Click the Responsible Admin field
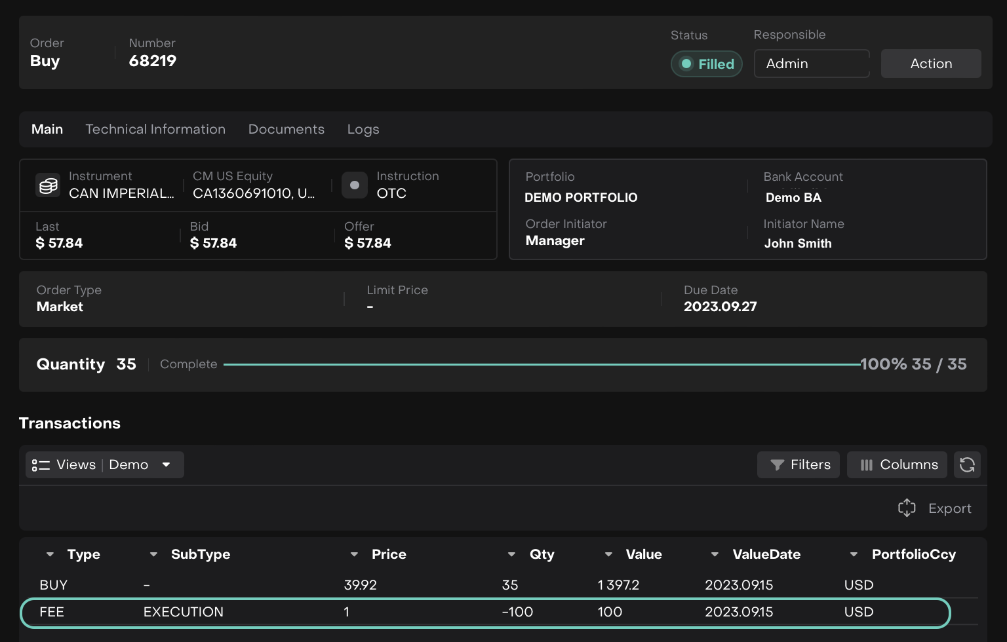Screen dimensions: 1007x642 coord(811,64)
